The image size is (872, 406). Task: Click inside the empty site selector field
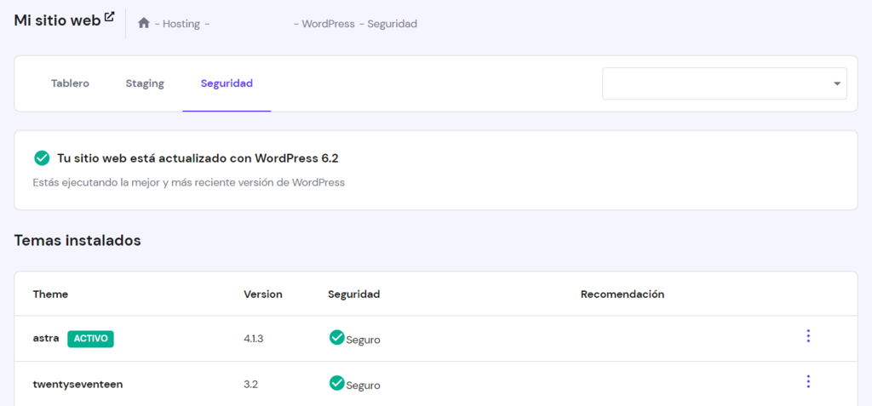click(x=724, y=84)
